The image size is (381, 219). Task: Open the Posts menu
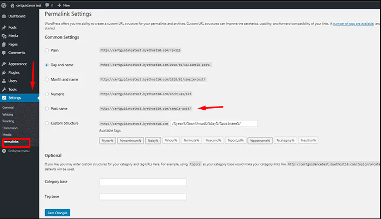13,28
